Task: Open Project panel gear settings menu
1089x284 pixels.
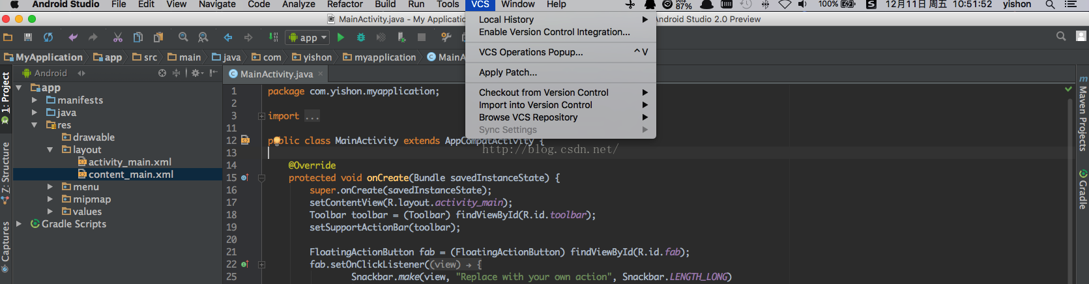Action: (x=197, y=73)
